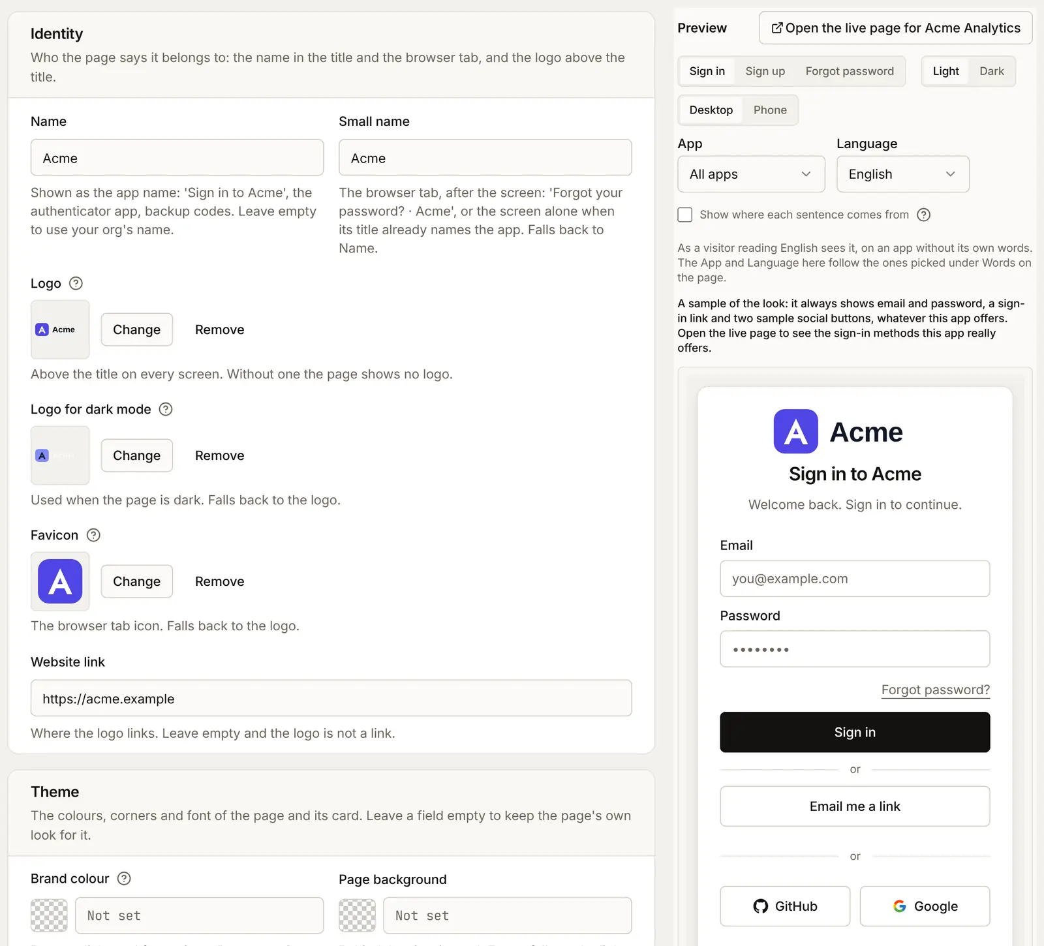Click the dark mode logo thumbnail

point(60,455)
